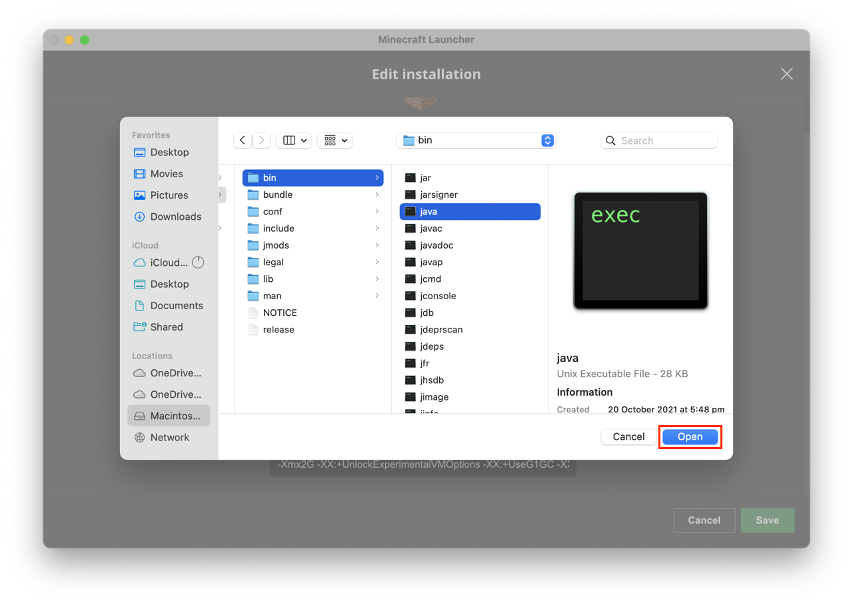
Task: Expand the bundle folder chevron
Action: [x=377, y=195]
